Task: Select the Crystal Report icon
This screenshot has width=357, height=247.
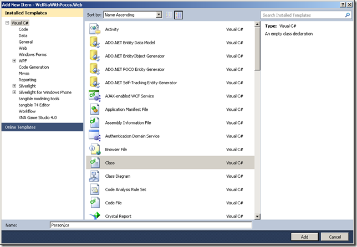Action: [95, 215]
